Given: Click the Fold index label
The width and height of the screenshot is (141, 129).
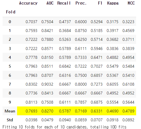Looking at the screenshot, I should click(11, 12).
